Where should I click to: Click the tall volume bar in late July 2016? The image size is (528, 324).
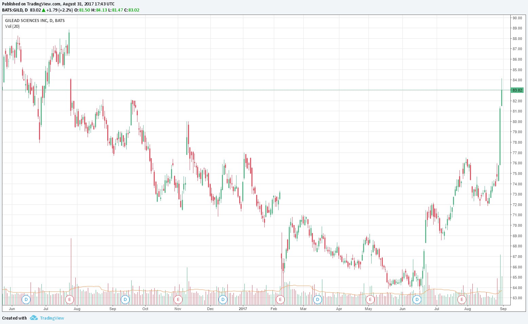pyautogui.click(x=71, y=258)
